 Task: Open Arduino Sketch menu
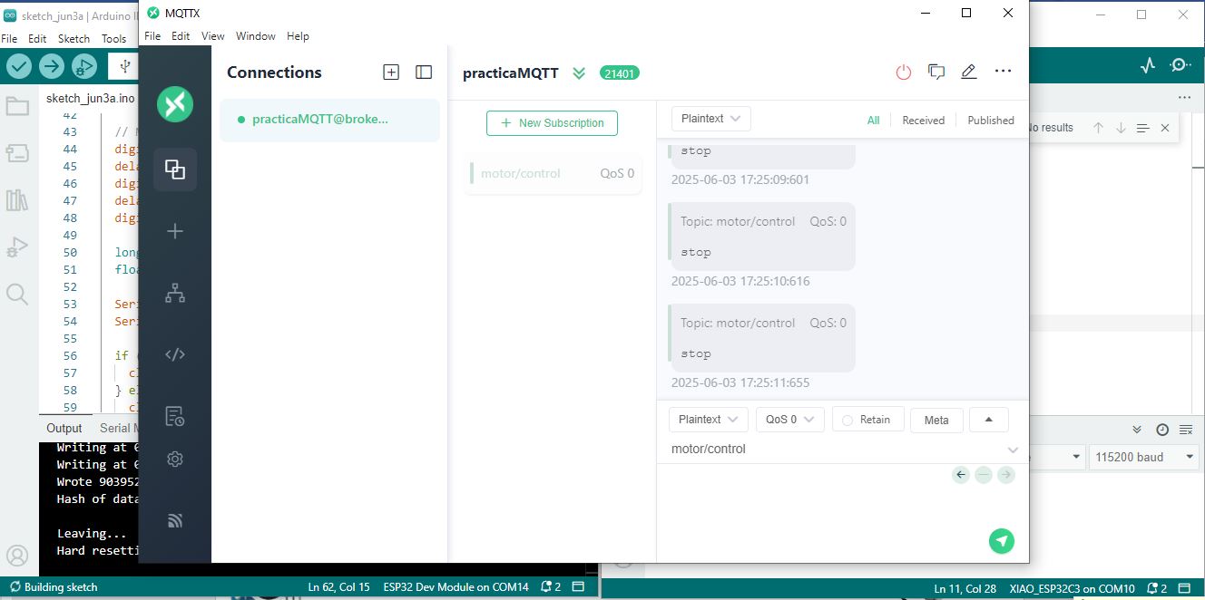click(x=73, y=39)
